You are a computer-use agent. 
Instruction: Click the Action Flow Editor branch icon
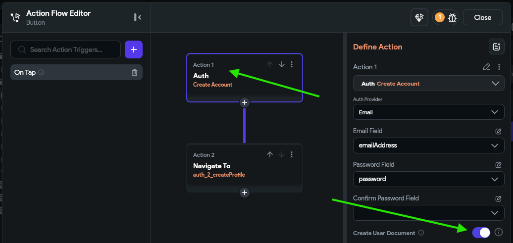(15, 18)
